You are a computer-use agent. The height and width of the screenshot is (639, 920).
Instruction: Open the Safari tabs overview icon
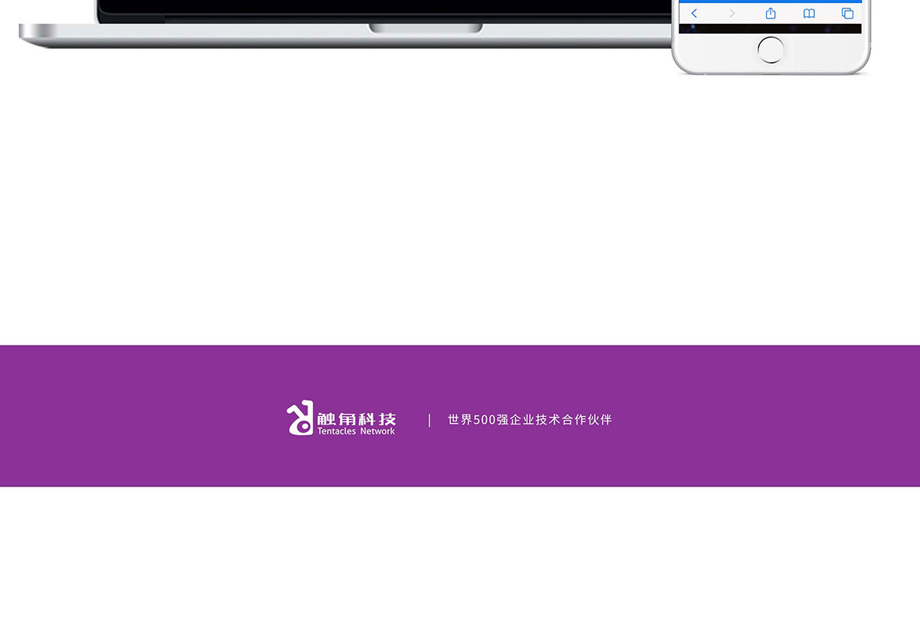pyautogui.click(x=847, y=14)
